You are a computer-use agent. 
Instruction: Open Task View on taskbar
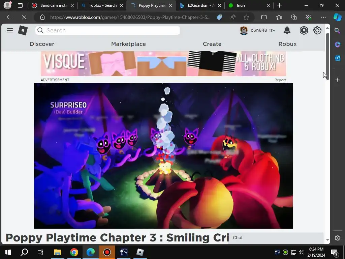pyautogui.click(x=40, y=252)
